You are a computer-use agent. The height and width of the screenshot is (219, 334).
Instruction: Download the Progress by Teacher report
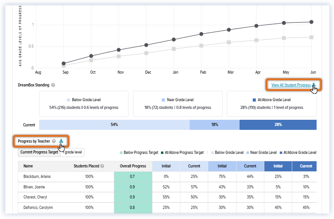(61, 141)
